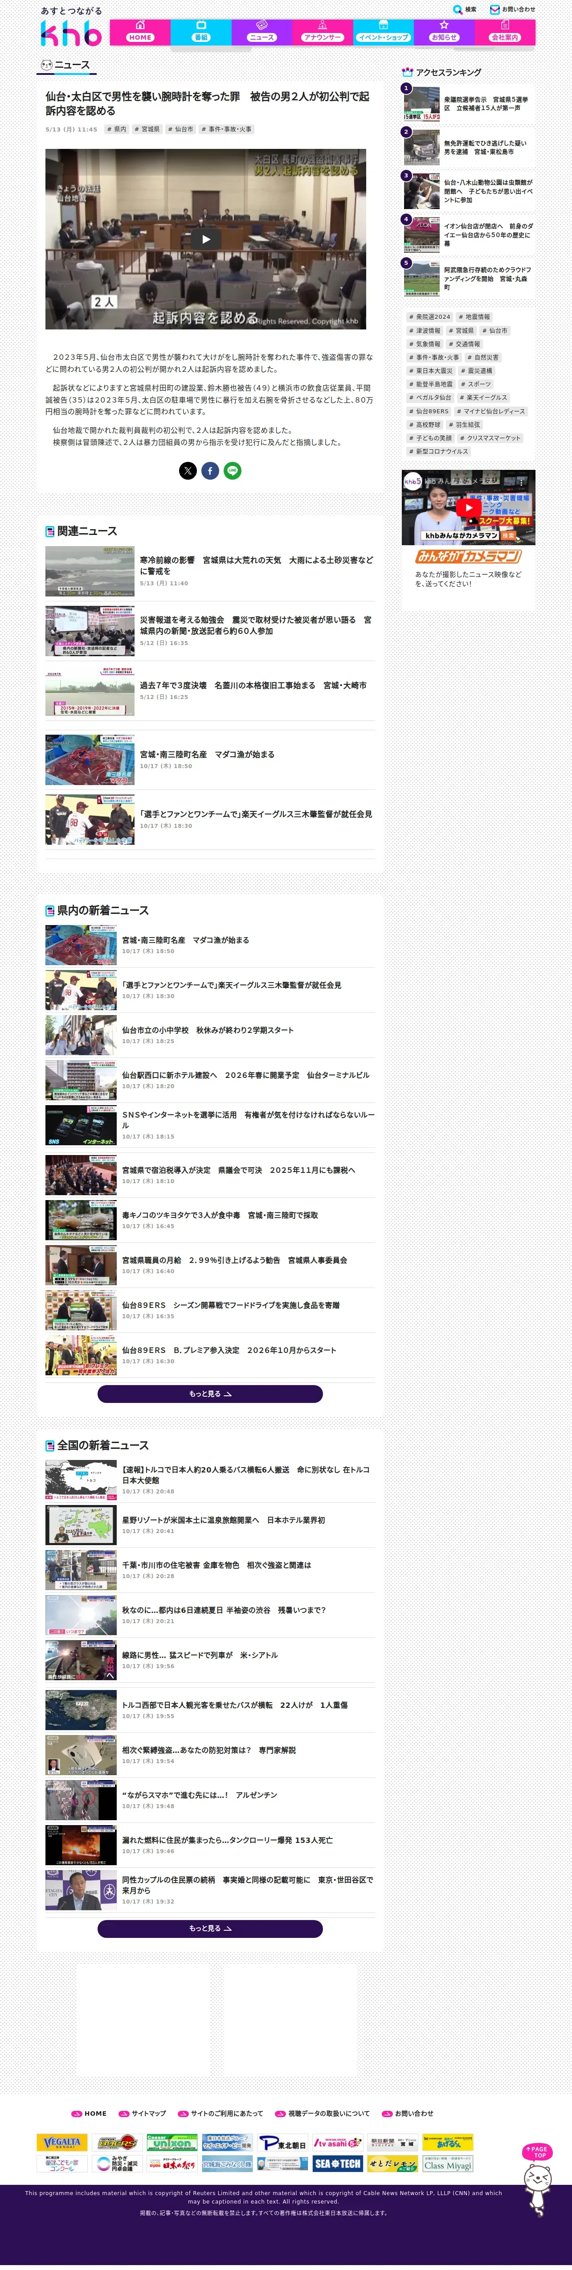Screen dimensions: 572x2270
Task: Click footer 視聴データの取扱いについて link
Action: click(x=323, y=2113)
